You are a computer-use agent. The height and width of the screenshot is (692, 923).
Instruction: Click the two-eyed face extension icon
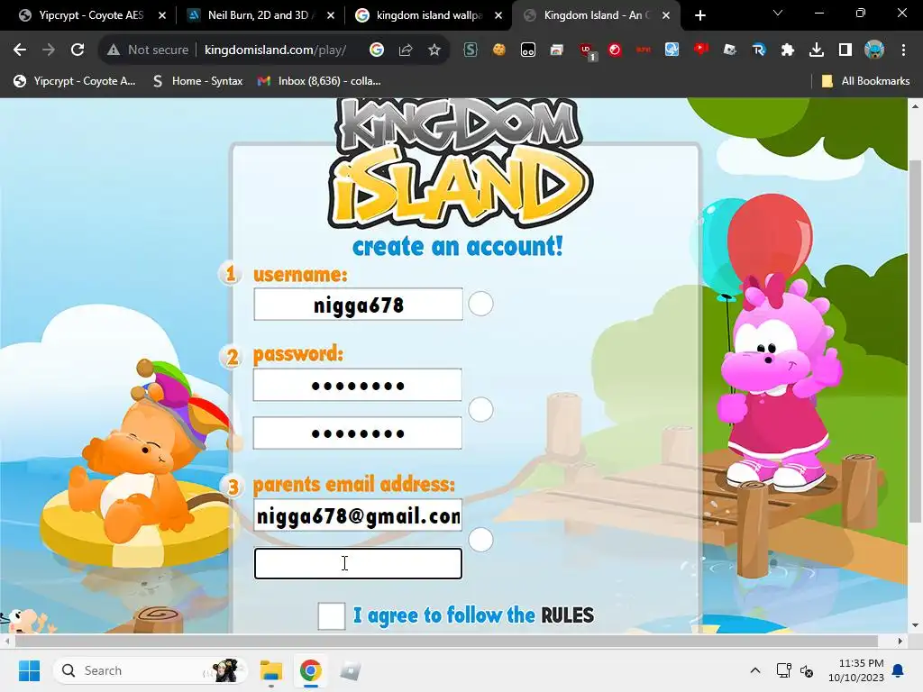(528, 50)
